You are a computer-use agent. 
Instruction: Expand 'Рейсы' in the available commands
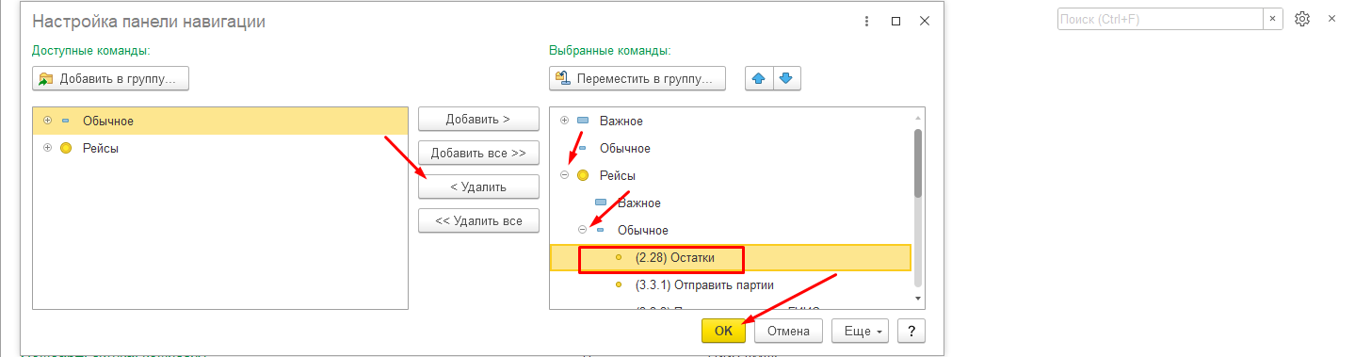(x=47, y=148)
